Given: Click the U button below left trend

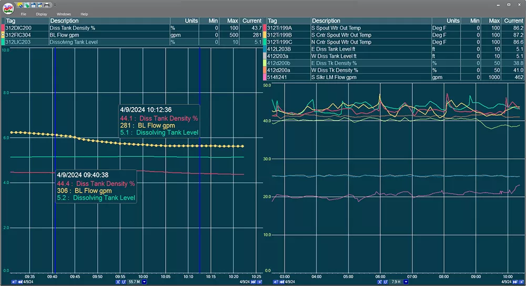Looking at the screenshot, I should (x=124, y=282).
